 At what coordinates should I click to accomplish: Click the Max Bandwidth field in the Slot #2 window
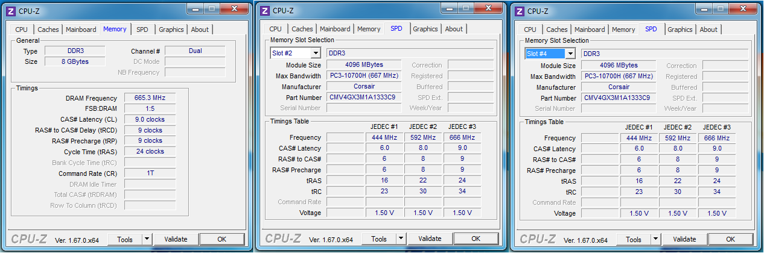(364, 76)
